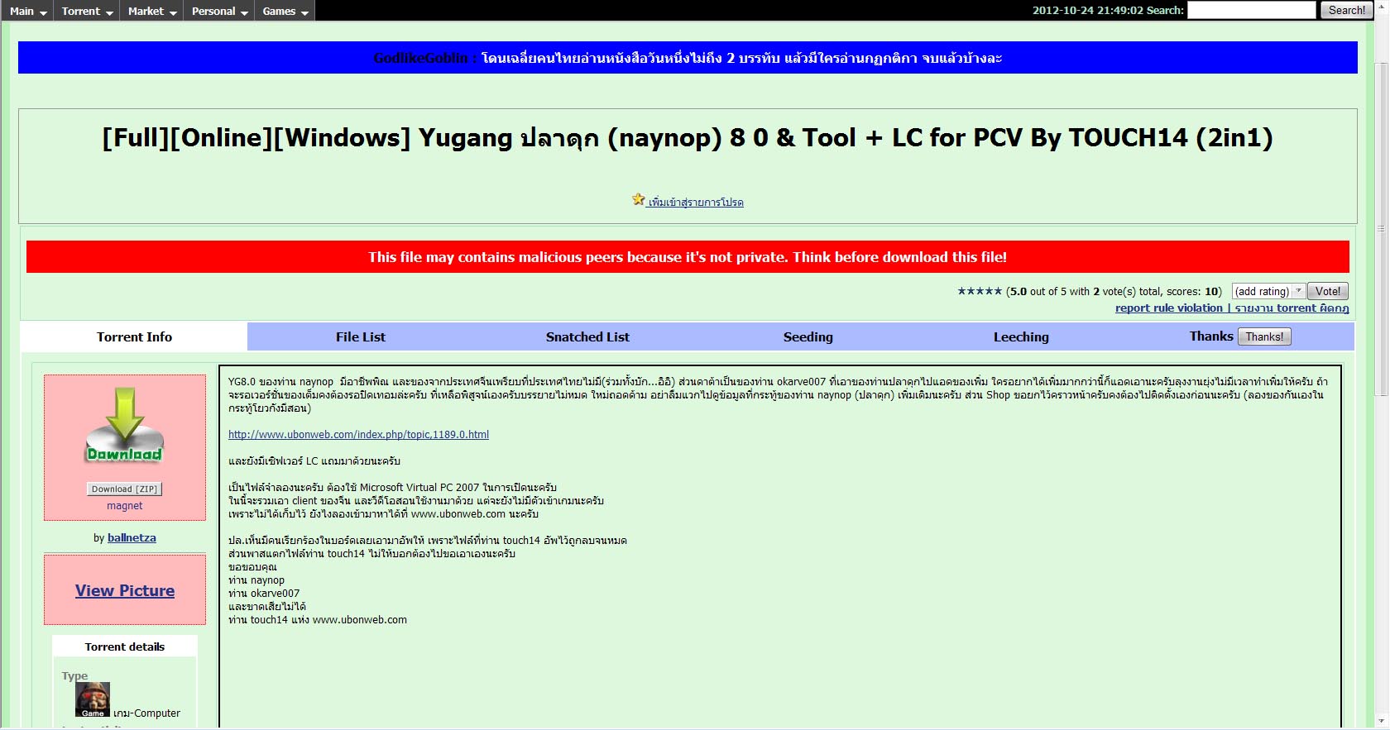Viewport: 1390px width, 730px height.
Task: Expand the Market menu
Action: coord(152,11)
